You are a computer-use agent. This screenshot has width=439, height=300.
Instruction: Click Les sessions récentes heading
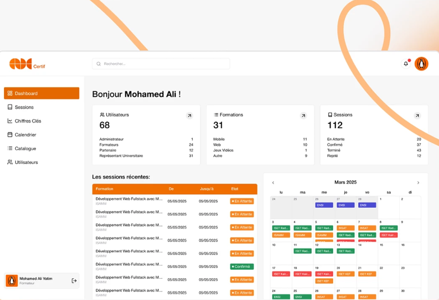coord(121,177)
